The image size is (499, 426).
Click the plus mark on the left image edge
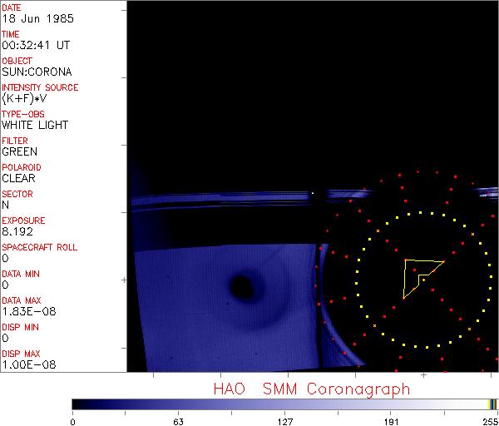point(124,280)
